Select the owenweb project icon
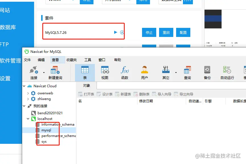The width and height of the screenshot is (246, 164). tap(33, 93)
